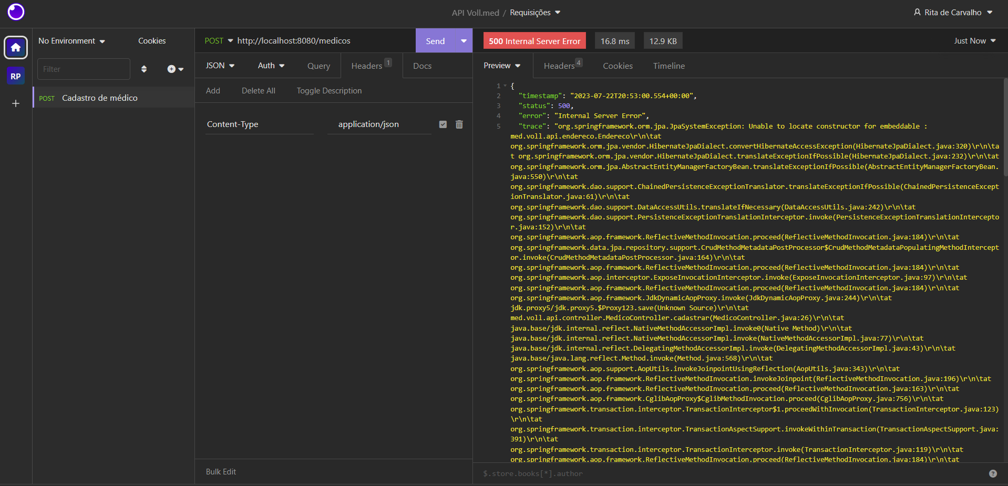Open the Just Now history dropdown

point(975,41)
